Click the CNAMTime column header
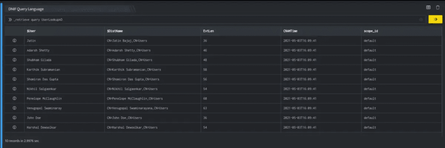 290,31
